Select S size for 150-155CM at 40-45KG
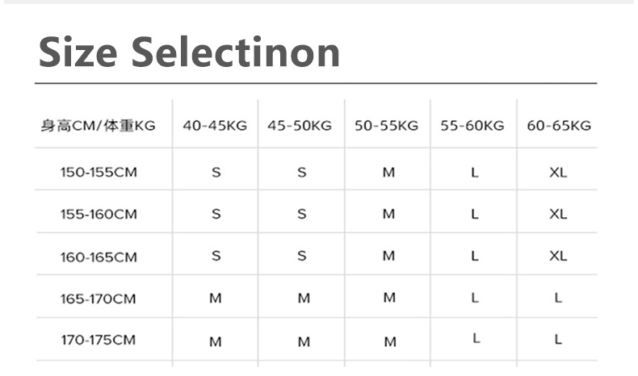Viewport: 638px width, 376px height. 216,172
